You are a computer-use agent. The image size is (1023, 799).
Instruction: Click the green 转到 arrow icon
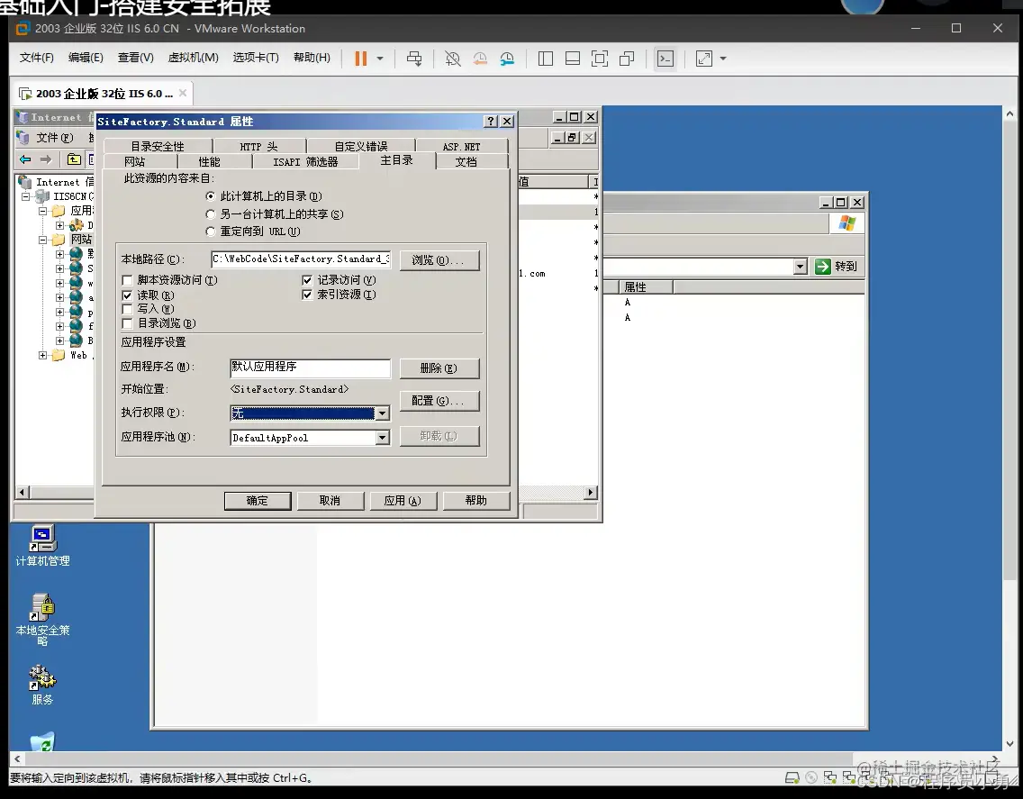823,267
